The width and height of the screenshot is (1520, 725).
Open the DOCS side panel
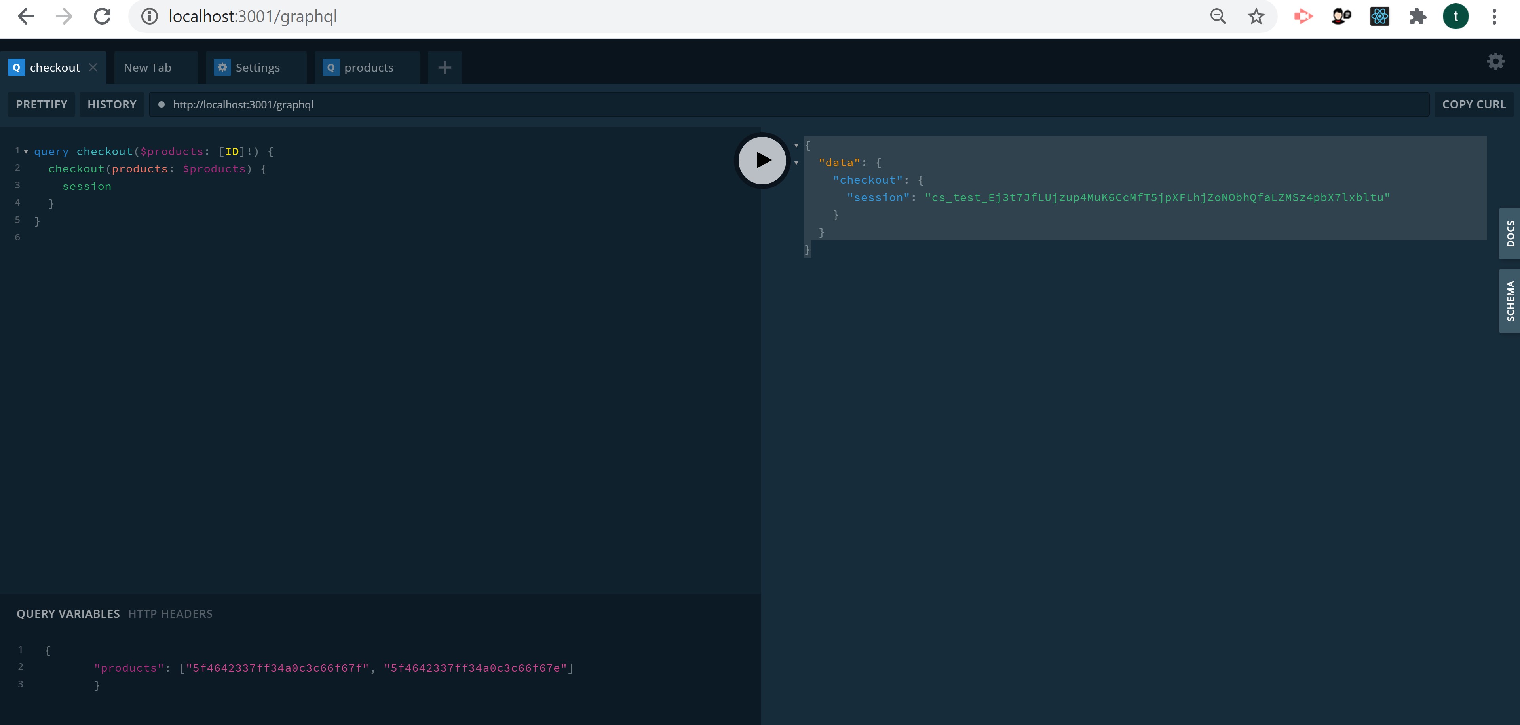click(x=1509, y=233)
